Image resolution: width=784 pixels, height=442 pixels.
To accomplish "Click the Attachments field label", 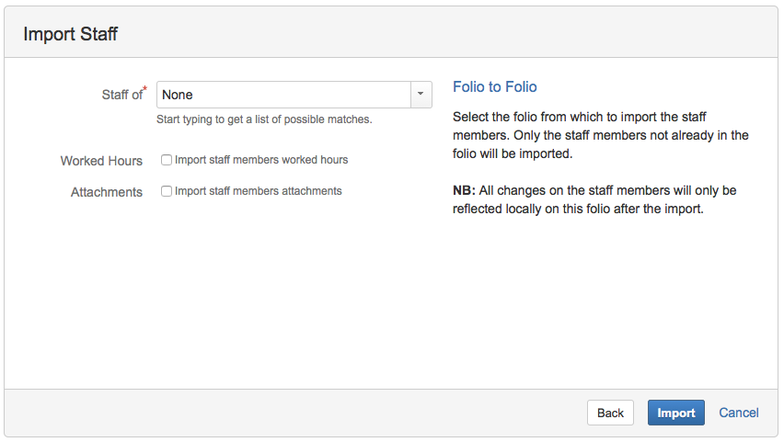I will click(107, 192).
